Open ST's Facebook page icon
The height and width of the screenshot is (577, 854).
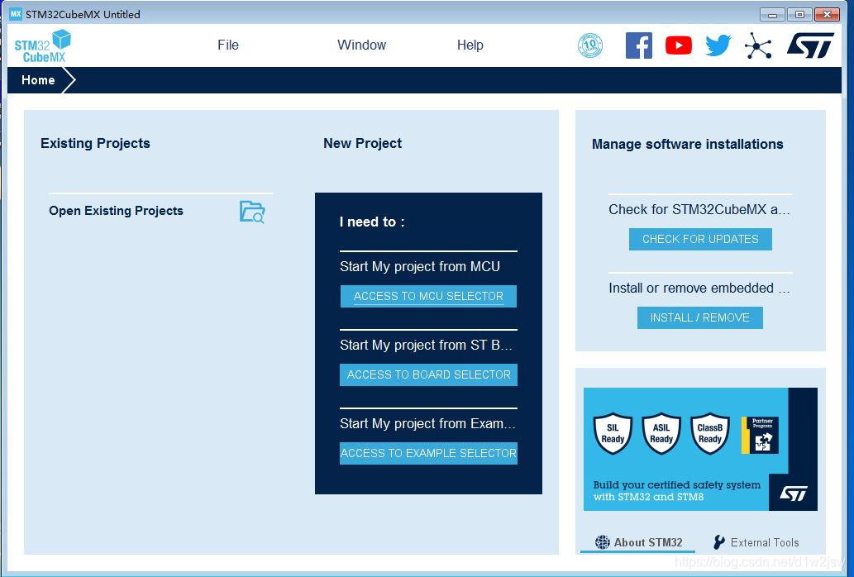639,45
